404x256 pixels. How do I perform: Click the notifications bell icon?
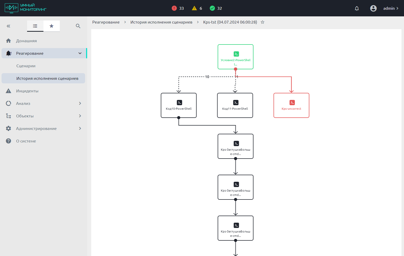357,8
